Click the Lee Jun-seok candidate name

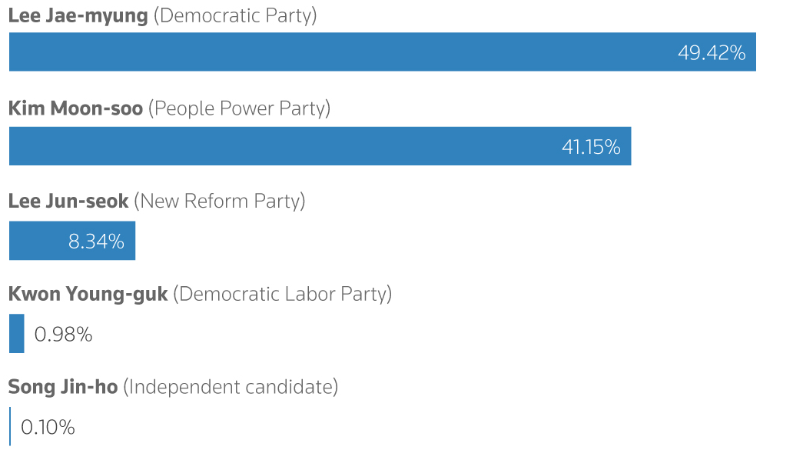click(68, 201)
